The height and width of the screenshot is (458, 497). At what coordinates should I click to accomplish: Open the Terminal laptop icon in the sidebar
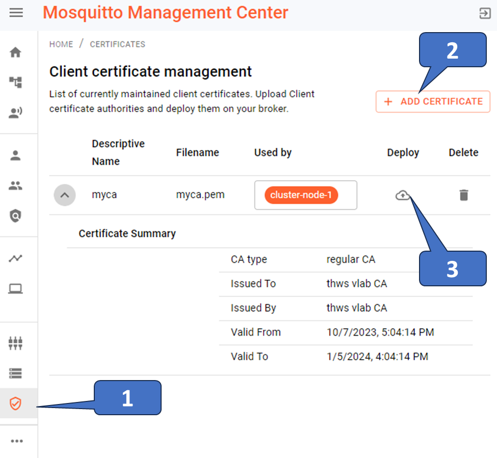16,288
